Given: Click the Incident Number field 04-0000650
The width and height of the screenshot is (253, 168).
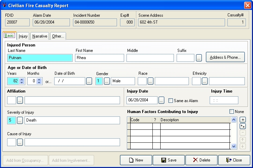Looking at the screenshot, I should [x=95, y=22].
